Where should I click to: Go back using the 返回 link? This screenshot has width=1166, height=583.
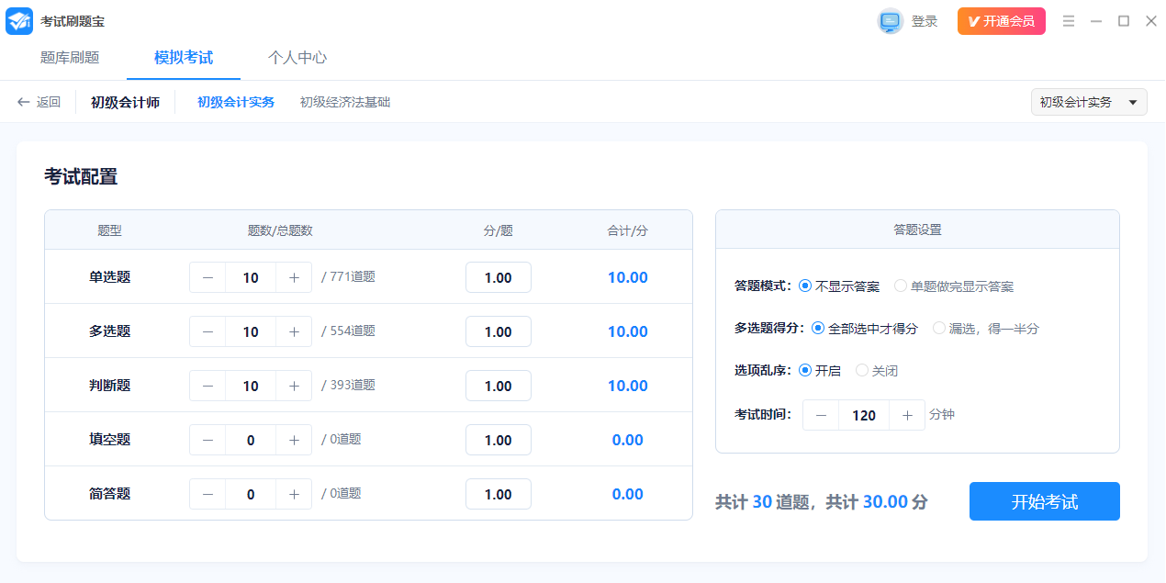click(x=49, y=102)
